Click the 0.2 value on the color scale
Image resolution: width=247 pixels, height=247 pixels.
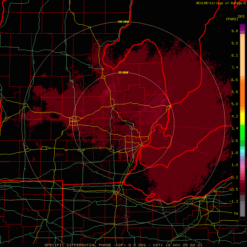235,177
